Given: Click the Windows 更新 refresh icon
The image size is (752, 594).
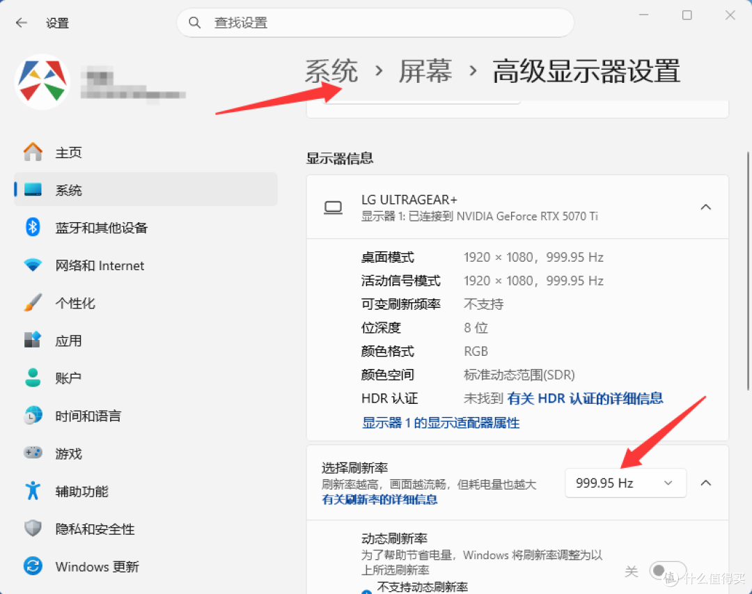Looking at the screenshot, I should tap(33, 566).
